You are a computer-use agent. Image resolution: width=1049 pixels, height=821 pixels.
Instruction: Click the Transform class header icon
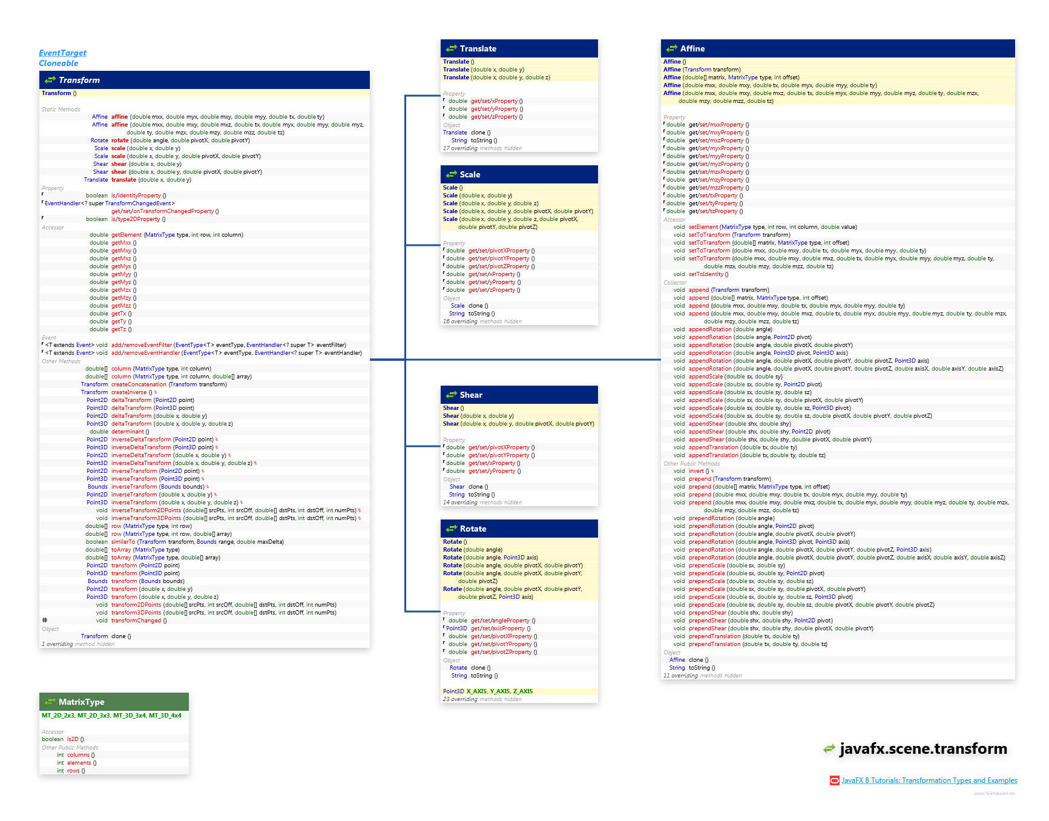click(50, 80)
